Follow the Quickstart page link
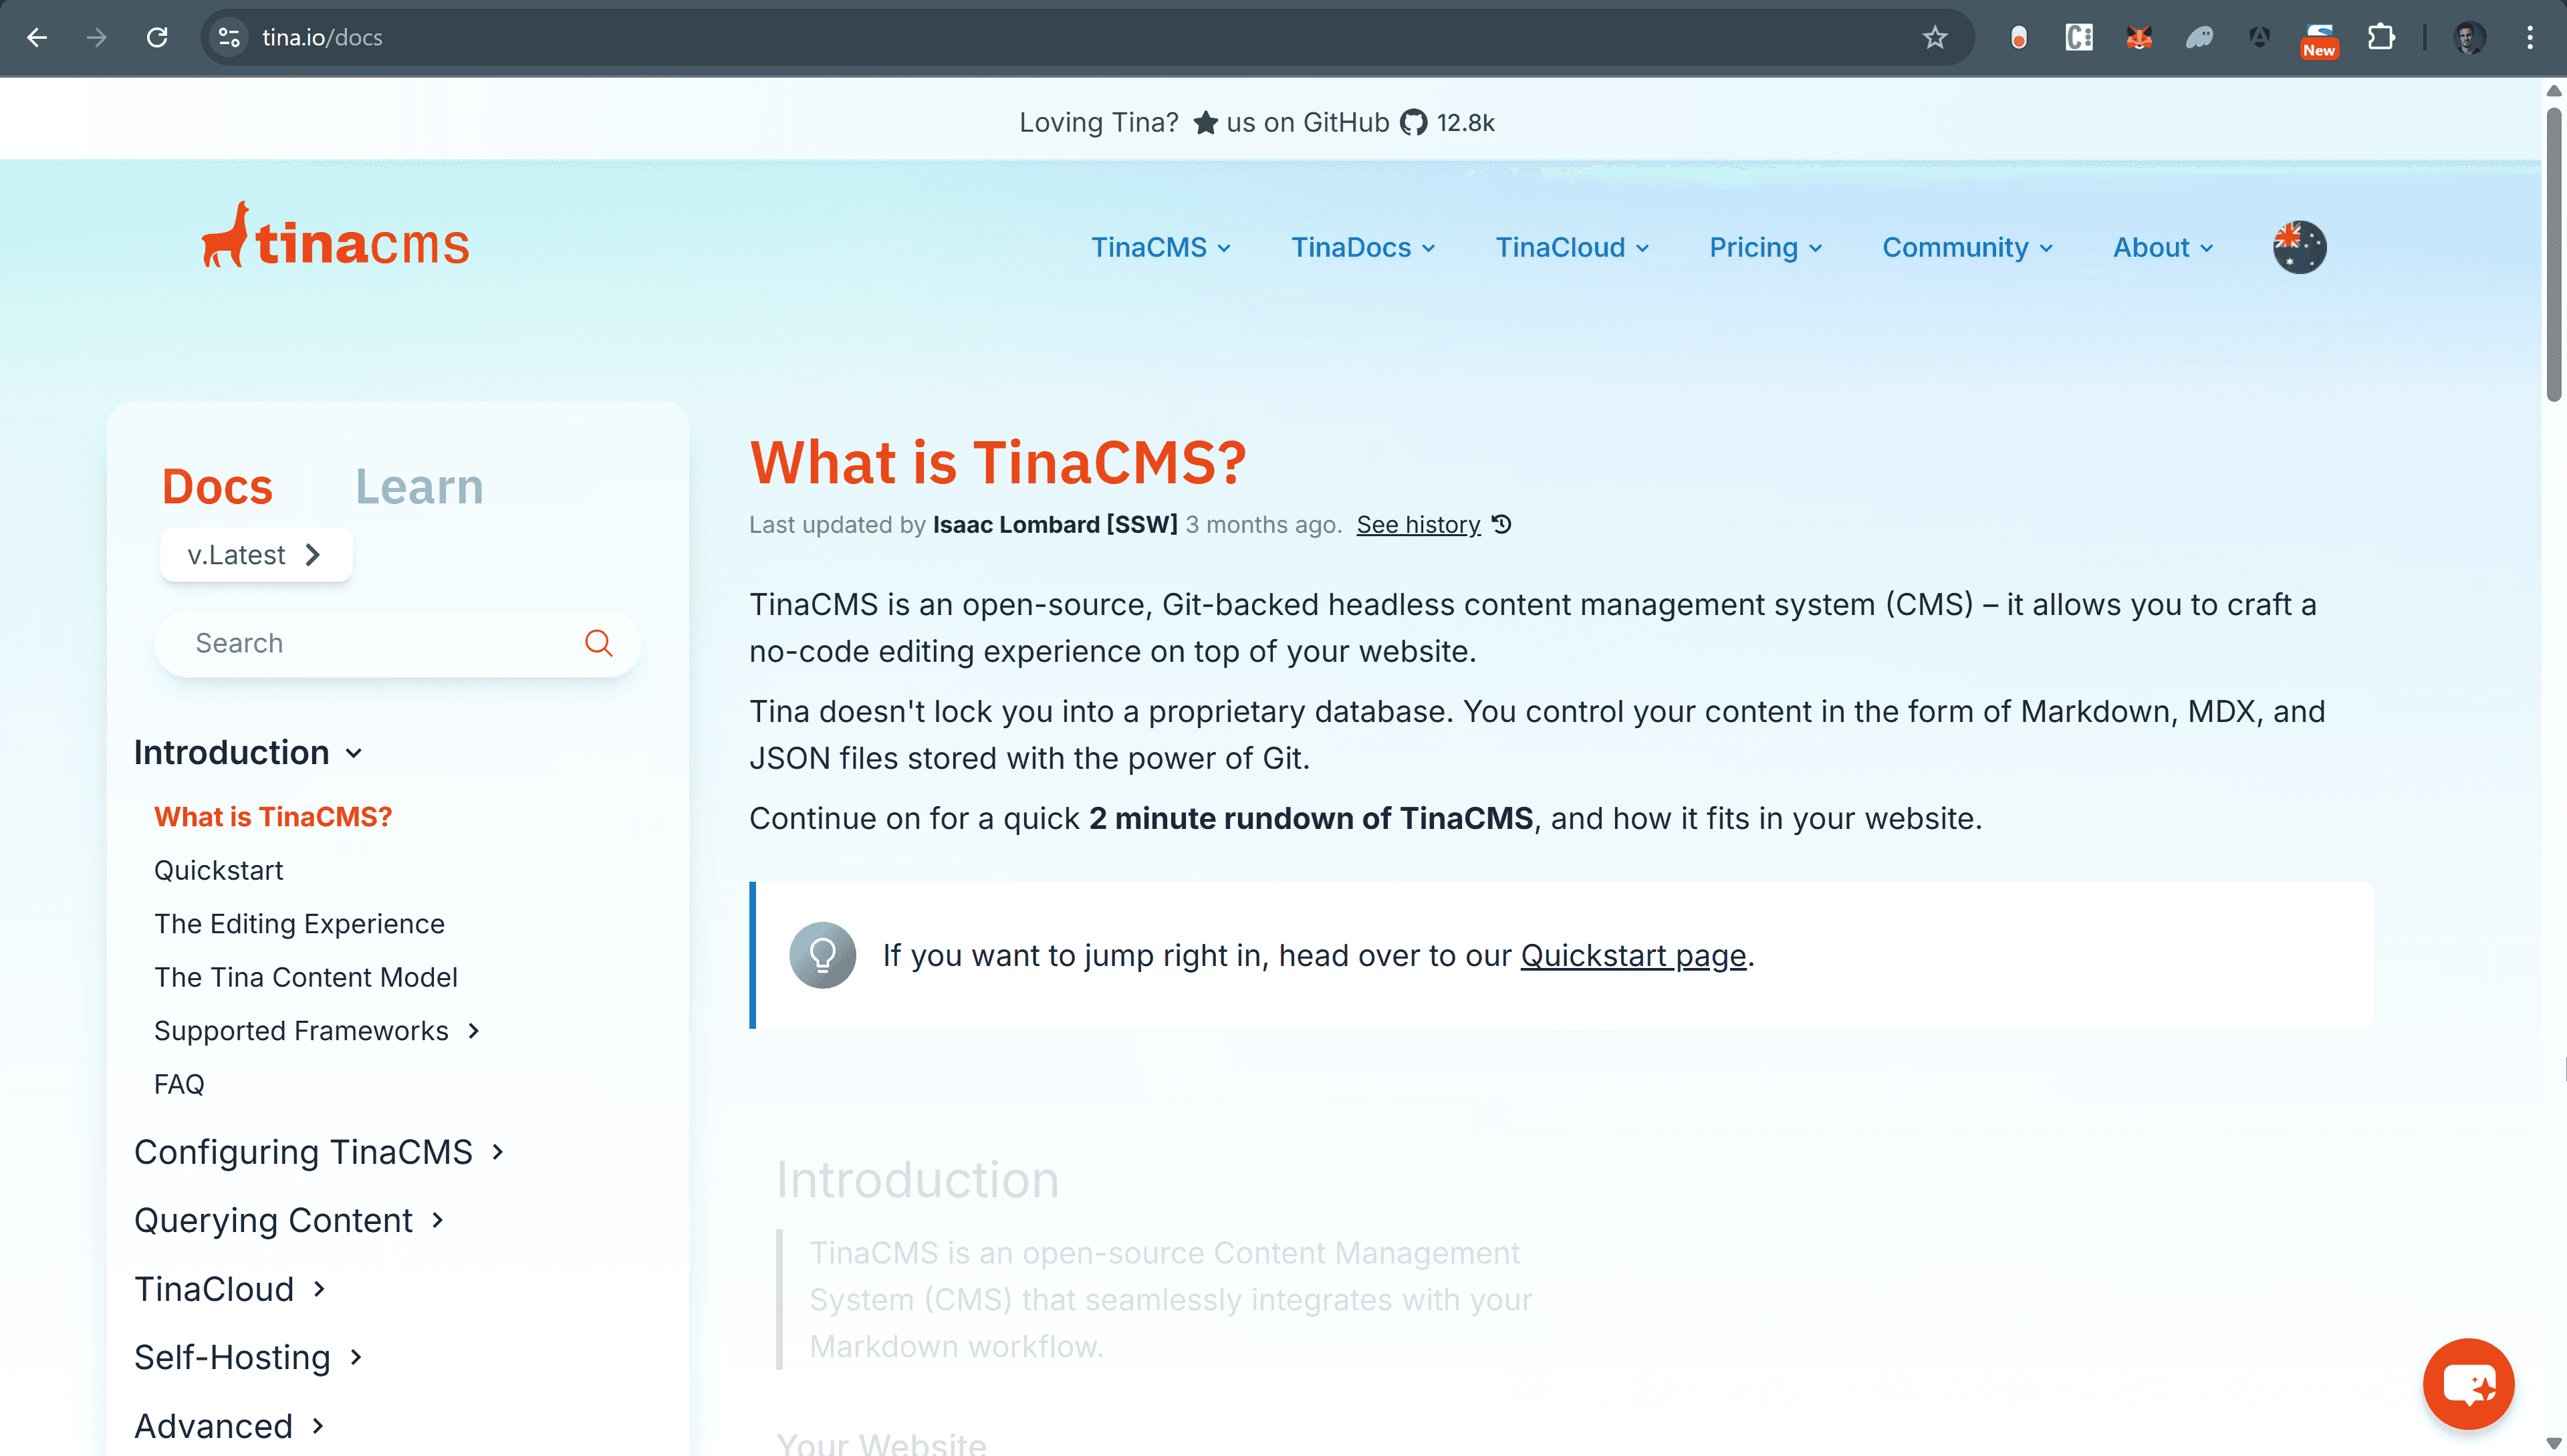 pyautogui.click(x=1632, y=956)
